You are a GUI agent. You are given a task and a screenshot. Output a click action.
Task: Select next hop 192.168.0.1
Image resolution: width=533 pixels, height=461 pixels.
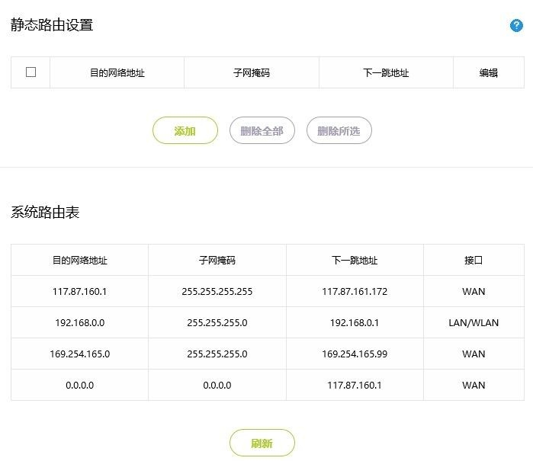click(x=355, y=323)
